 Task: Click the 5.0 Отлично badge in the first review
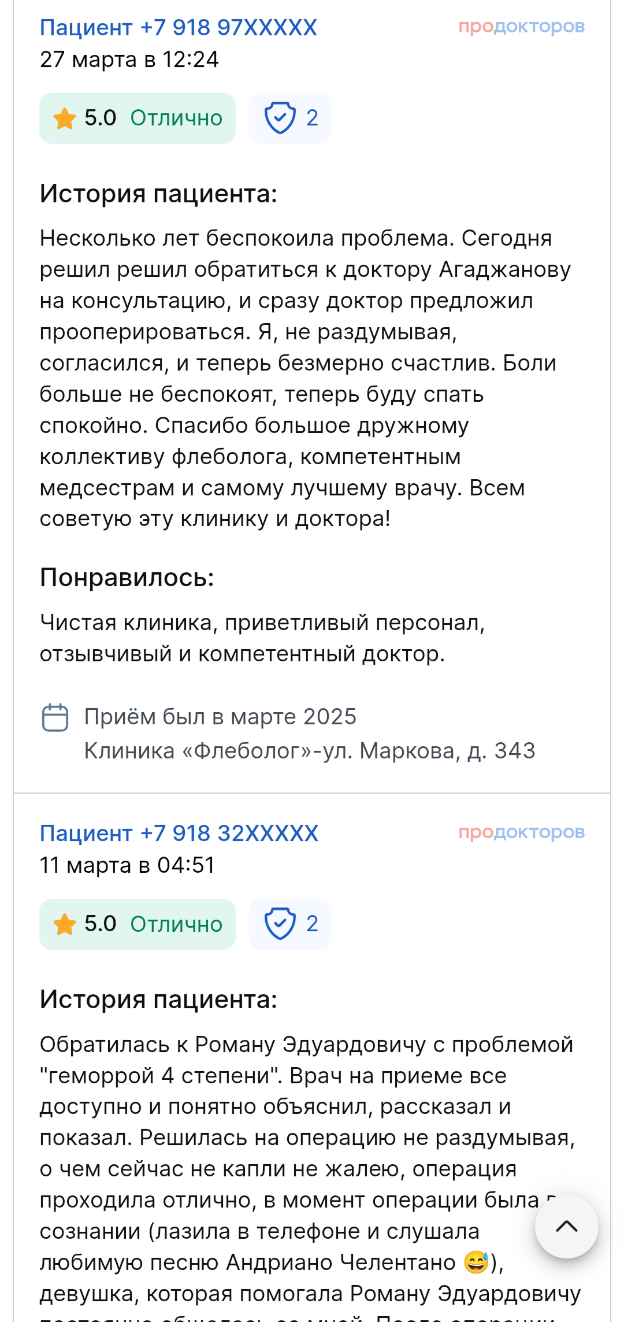coord(138,119)
